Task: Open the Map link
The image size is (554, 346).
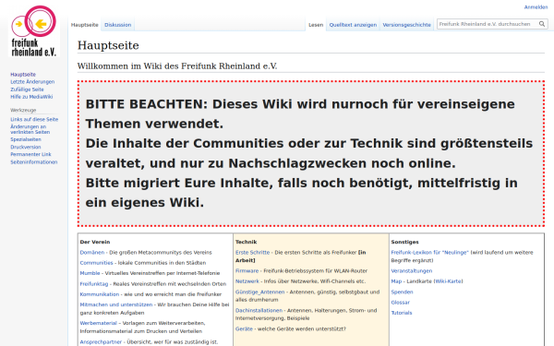Action: 396,281
